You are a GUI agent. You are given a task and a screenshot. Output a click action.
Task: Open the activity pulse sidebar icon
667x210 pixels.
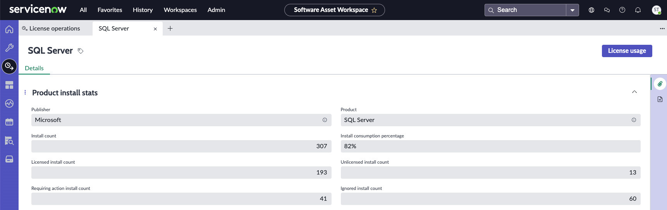click(x=9, y=103)
